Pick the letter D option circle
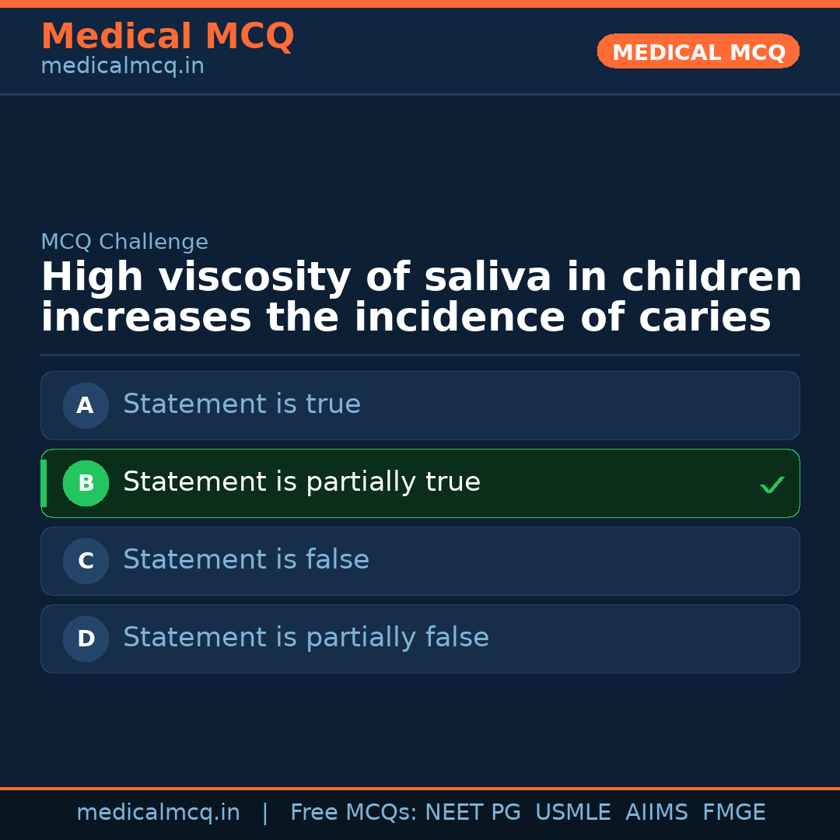Screen dimensions: 840x840 point(86,639)
